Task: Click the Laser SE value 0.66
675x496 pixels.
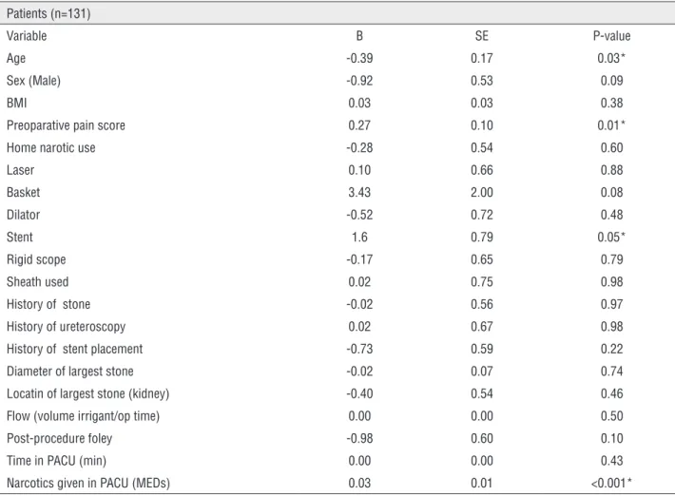Action: click(x=482, y=170)
